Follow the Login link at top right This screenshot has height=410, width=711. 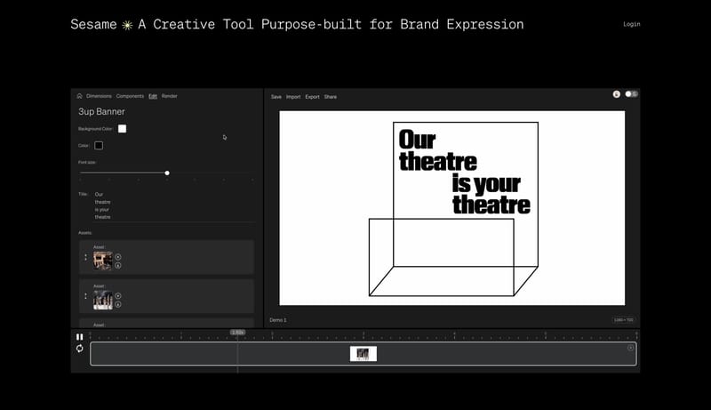631,25
